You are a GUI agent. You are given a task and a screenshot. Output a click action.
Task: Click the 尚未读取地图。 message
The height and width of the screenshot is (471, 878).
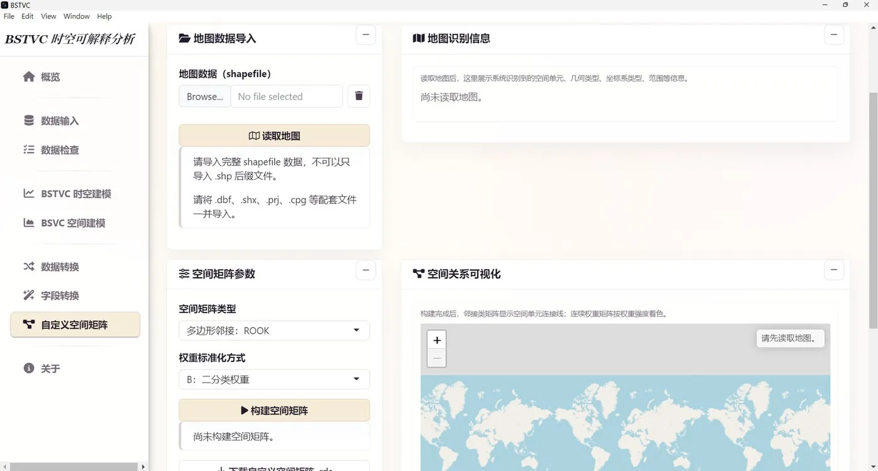452,97
